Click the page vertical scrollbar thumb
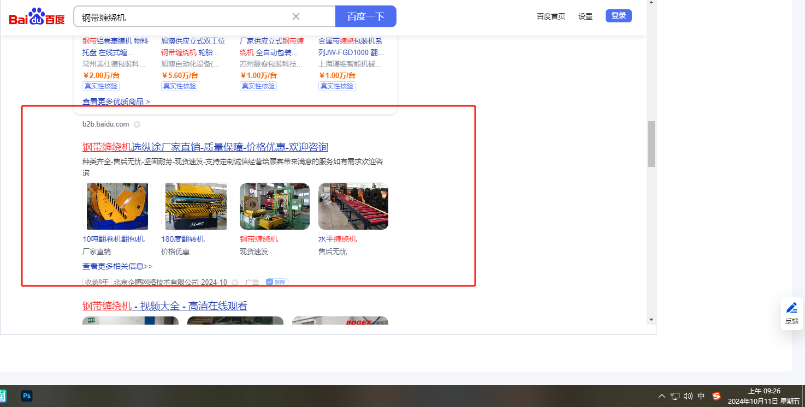Viewport: 805px width, 407px height. 651,144
